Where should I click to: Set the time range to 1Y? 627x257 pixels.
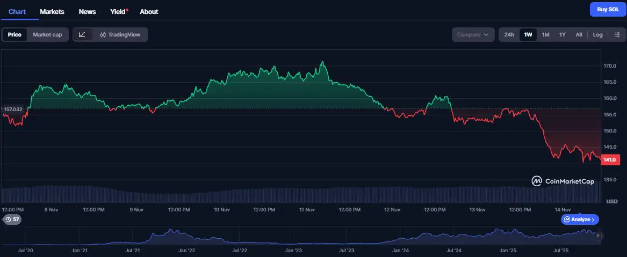562,35
